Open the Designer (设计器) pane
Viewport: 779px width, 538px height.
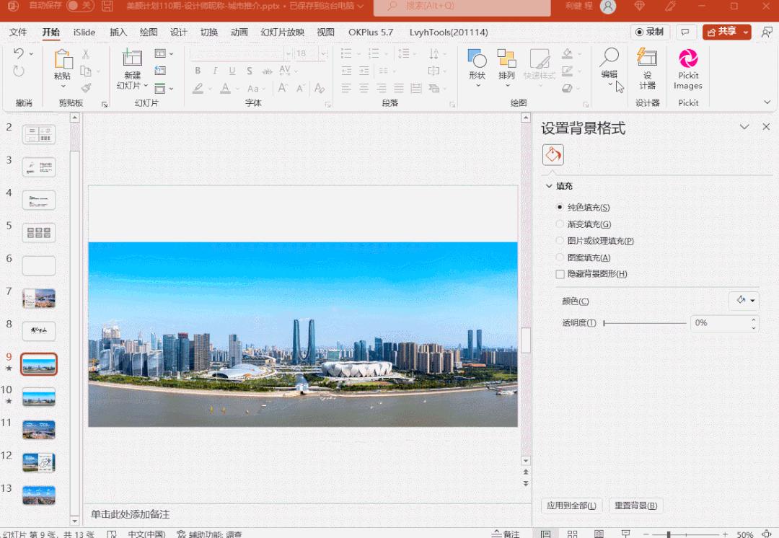point(648,69)
